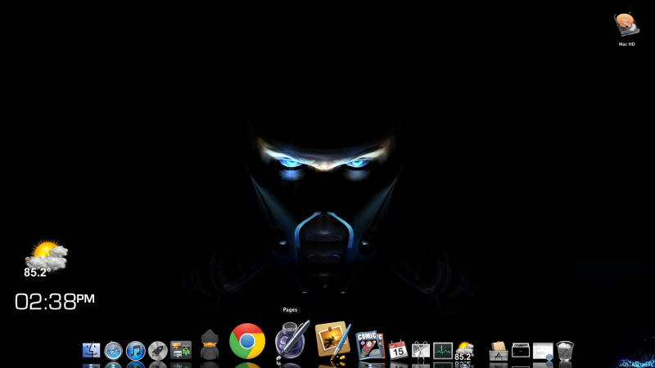The width and height of the screenshot is (655, 368).
Task: Open the dark window stack in dock
Action: [x=521, y=351]
